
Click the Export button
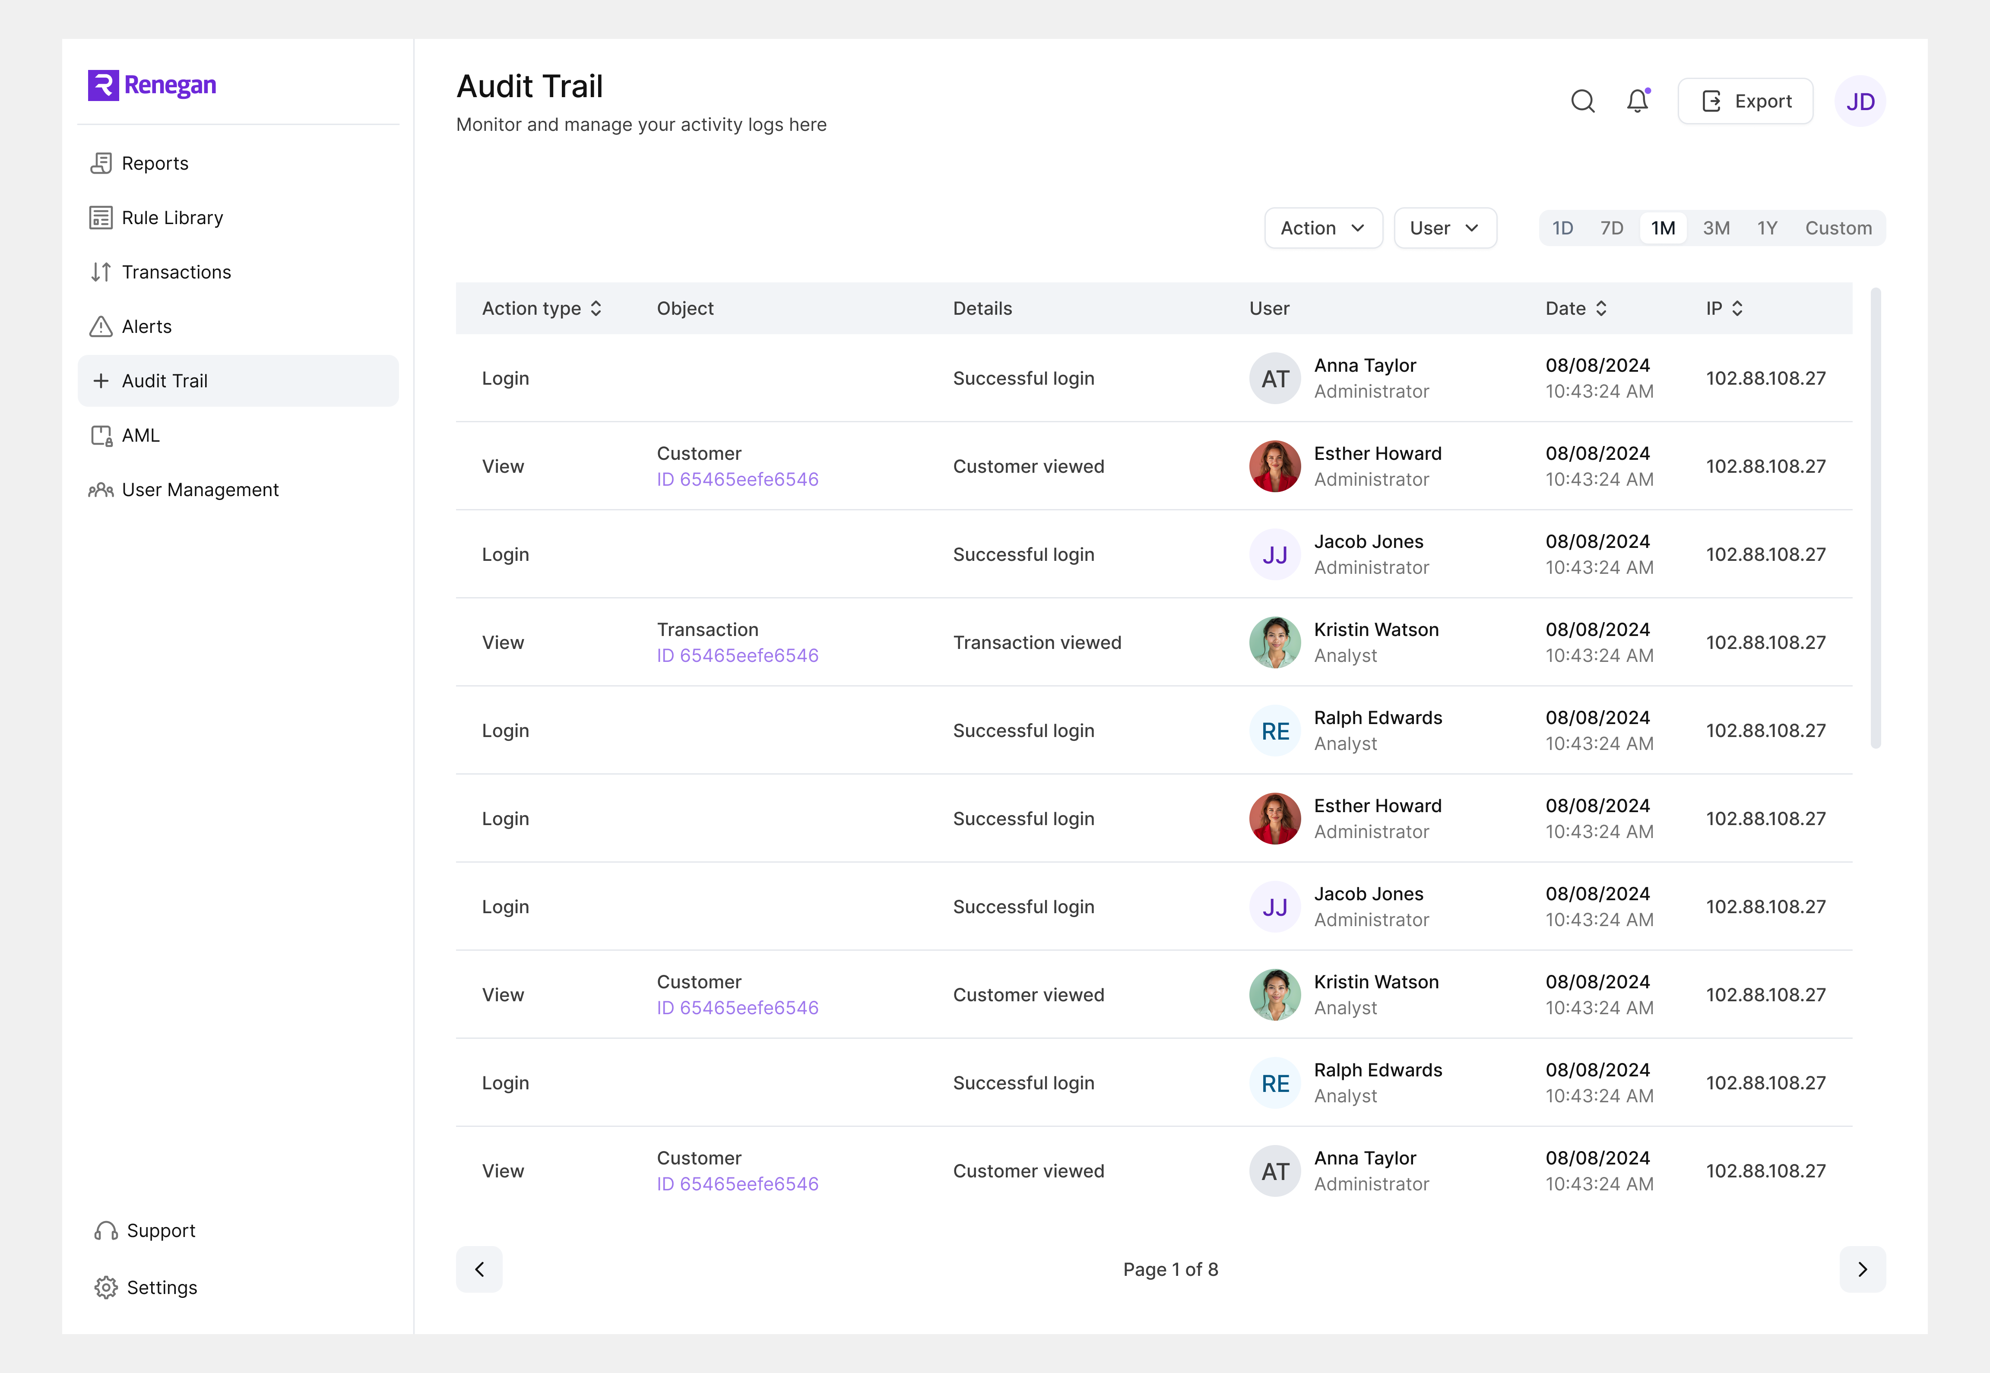click(1746, 101)
